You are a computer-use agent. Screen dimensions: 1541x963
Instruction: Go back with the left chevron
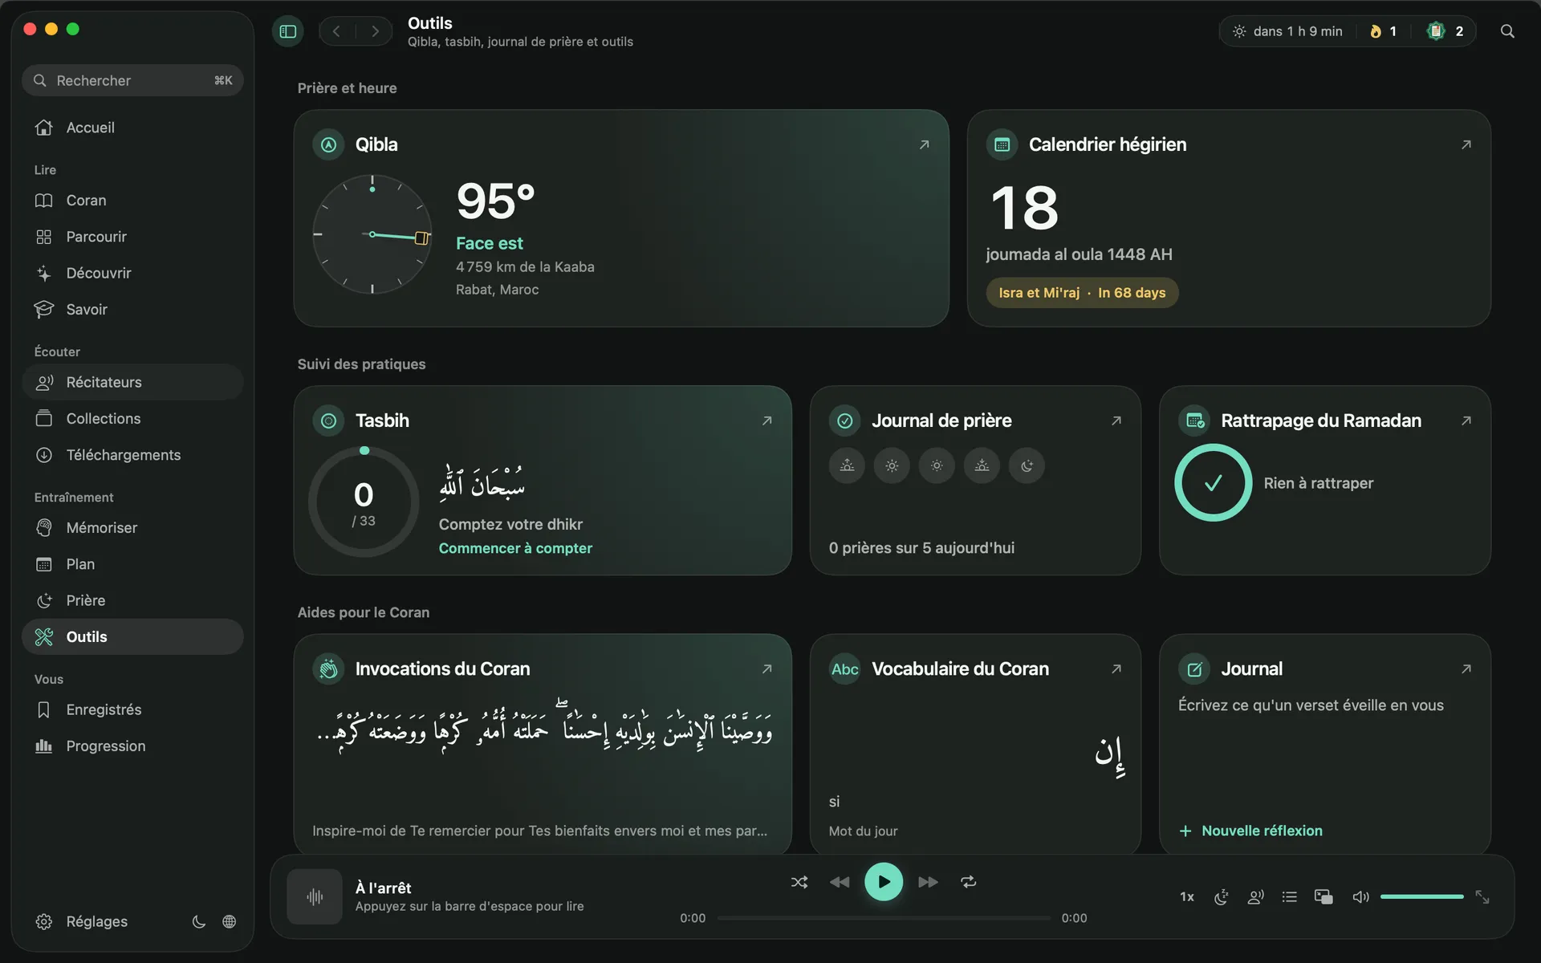point(337,31)
